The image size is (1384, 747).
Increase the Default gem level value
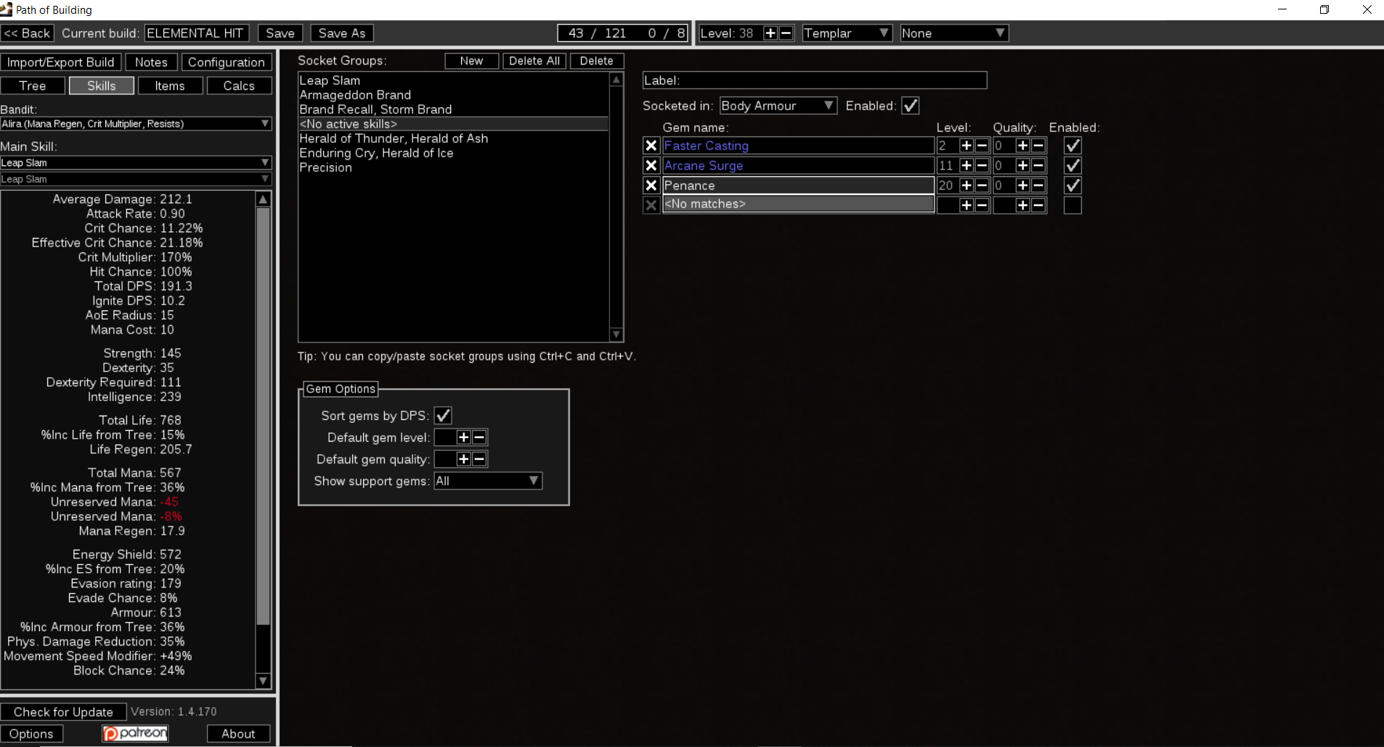pyautogui.click(x=462, y=437)
